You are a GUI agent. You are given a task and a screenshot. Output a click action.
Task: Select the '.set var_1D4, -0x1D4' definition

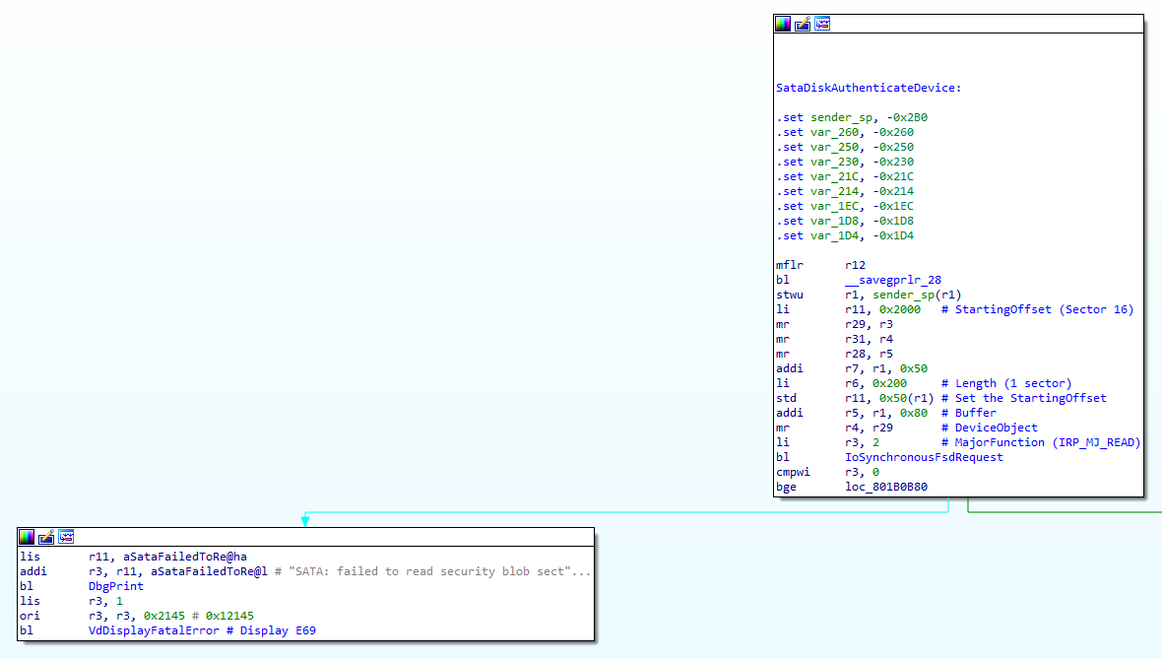pos(845,235)
